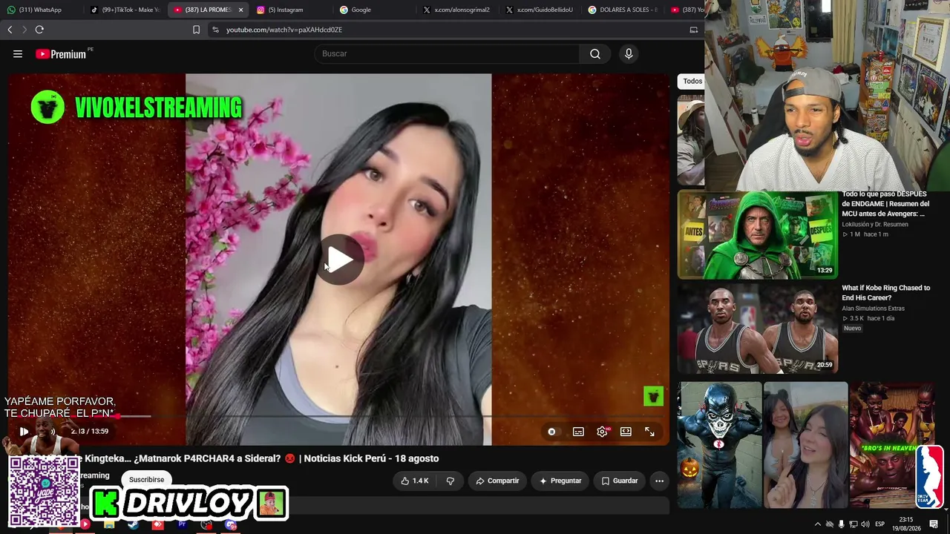Open the Premiere Pro taskbar icon

pyautogui.click(x=182, y=525)
